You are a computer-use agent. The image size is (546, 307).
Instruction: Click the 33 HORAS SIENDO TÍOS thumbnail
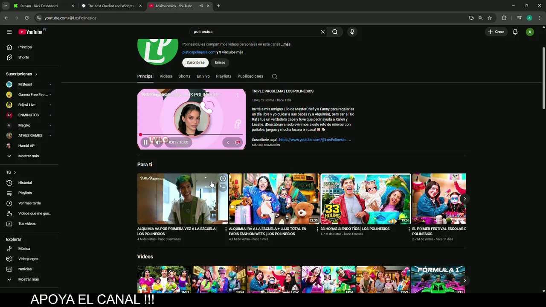pos(366,199)
